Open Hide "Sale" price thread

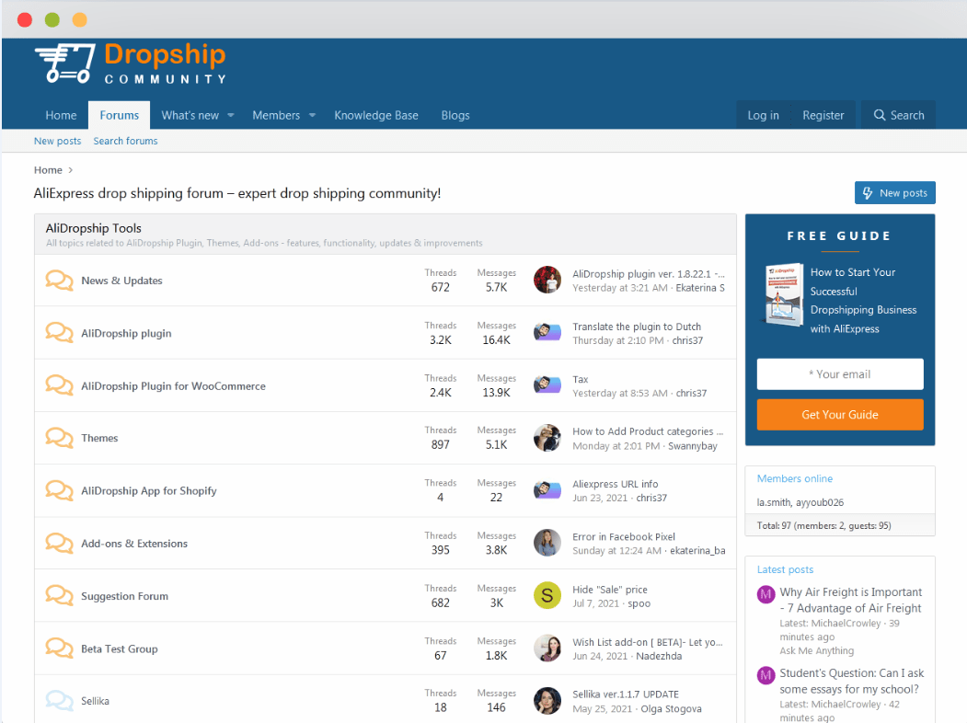[x=610, y=590]
